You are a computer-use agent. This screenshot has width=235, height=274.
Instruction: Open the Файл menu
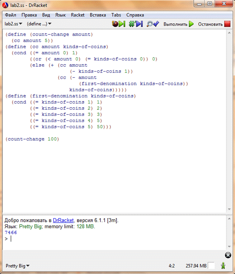pos(10,15)
